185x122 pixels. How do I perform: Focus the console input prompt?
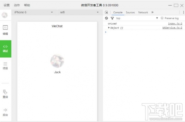(x=144, y=32)
